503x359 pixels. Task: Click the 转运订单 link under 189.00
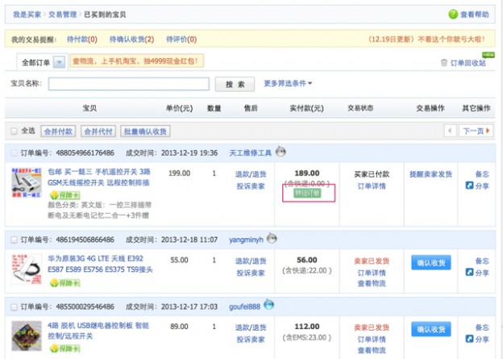point(306,193)
